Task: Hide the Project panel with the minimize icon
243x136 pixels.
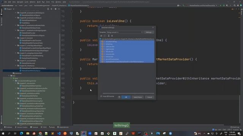Action: (59, 9)
